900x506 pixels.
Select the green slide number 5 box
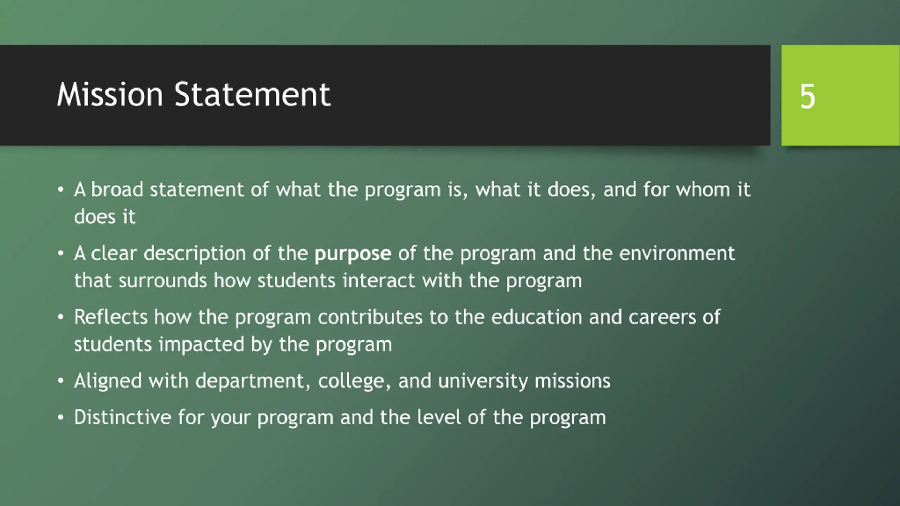(840, 95)
